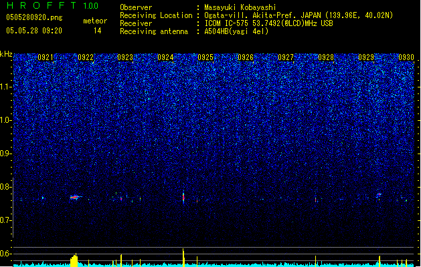421x267 pixels.
Task: Click the ICOM IC-575 receiver text
Action: (268, 23)
